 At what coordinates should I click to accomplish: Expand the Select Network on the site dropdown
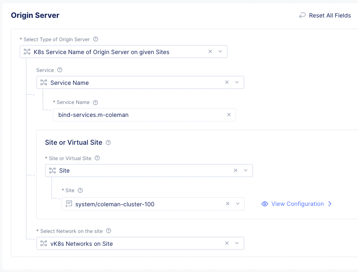237,243
